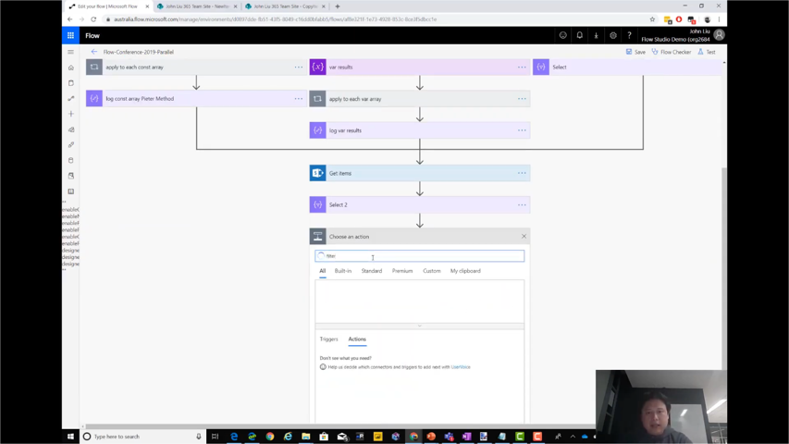Viewport: 789px width, 444px height.
Task: Select the All connectors tab
Action: click(x=323, y=271)
